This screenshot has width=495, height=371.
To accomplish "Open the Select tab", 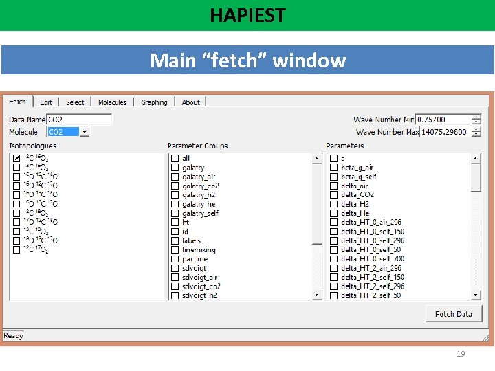I will pyautogui.click(x=75, y=102).
